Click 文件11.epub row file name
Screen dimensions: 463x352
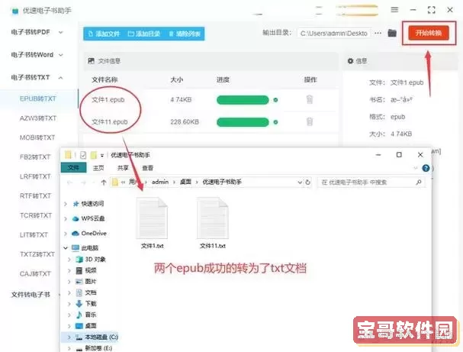tap(110, 121)
